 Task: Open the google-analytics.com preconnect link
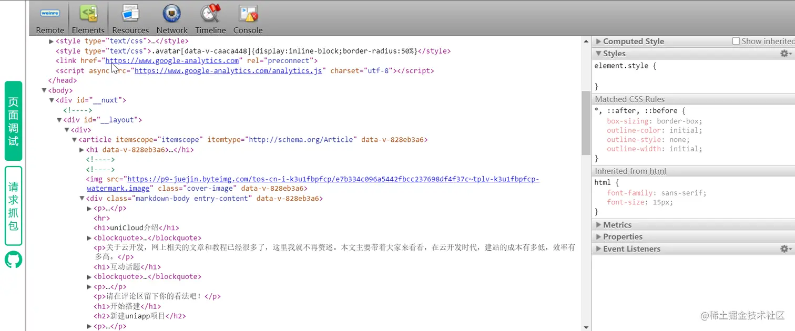(172, 60)
